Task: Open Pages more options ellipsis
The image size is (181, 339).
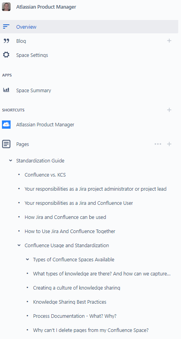Action: [x=158, y=144]
